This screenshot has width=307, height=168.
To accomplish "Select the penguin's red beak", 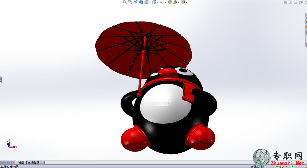I will tap(168, 72).
